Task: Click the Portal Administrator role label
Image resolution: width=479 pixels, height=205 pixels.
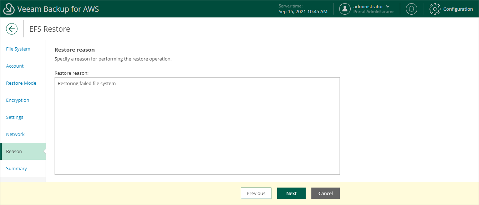Action: [374, 12]
